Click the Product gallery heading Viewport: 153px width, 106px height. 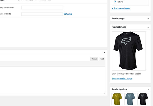(x=119, y=89)
